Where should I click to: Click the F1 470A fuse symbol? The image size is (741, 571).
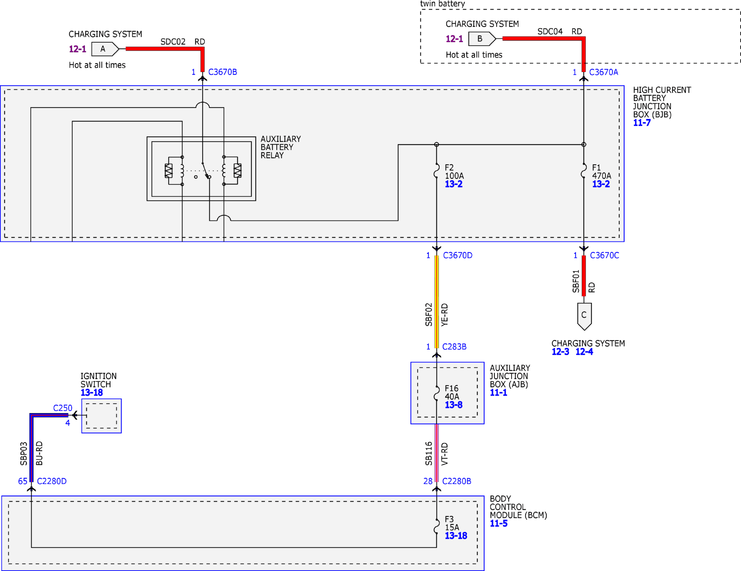pos(584,171)
